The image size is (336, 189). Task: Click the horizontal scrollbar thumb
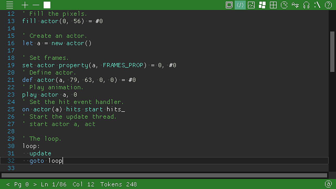164,175
